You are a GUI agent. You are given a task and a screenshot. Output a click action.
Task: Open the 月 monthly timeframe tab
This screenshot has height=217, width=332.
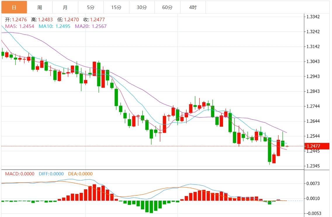pos(65,7)
